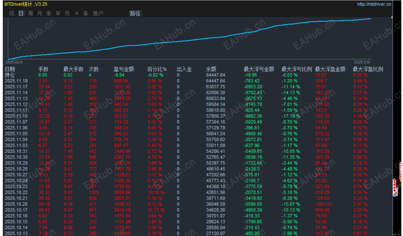Click the 1325 trade count for 2025.10.22
This screenshot has width=403, height=236.
pyautogui.click(x=94, y=192)
